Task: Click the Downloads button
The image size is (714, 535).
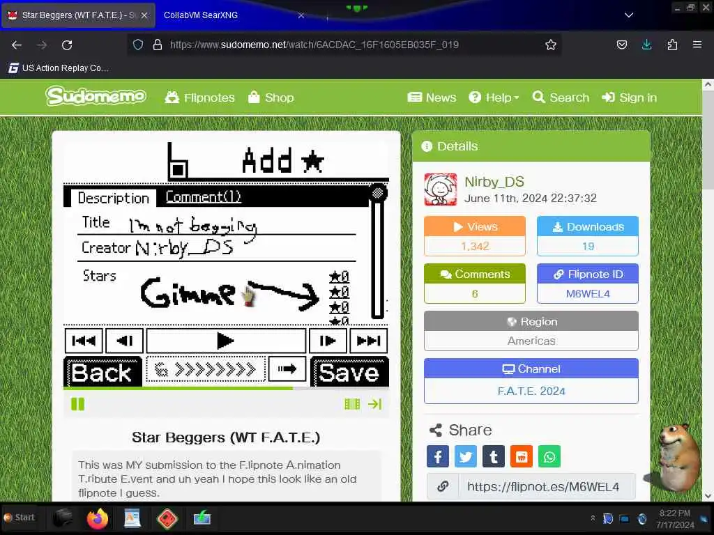Action: click(x=587, y=226)
